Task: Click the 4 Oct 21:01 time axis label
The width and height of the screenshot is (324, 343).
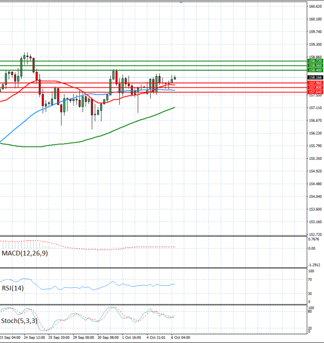Action: pos(156,338)
